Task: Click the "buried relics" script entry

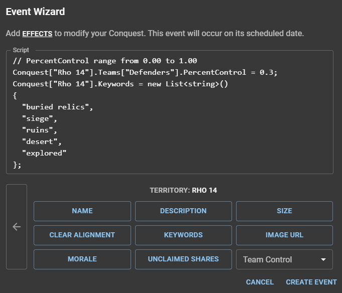Action: click(x=57, y=107)
